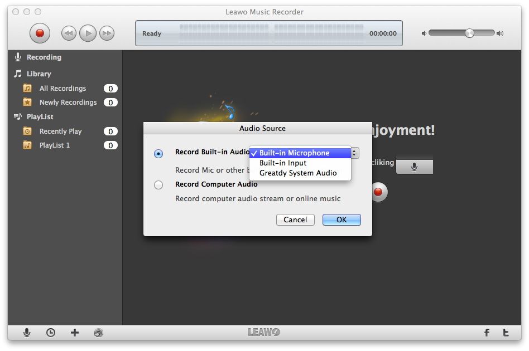Image resolution: width=529 pixels, height=351 pixels.
Task: Open audio source via bottom microphone icon
Action: click(27, 333)
